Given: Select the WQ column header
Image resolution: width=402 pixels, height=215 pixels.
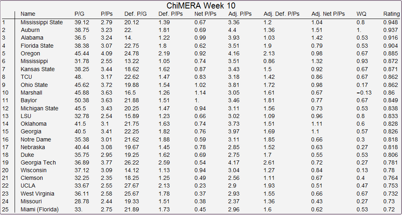Looking at the screenshot, I should click(361, 14).
